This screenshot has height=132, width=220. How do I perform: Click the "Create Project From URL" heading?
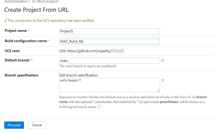(36, 10)
